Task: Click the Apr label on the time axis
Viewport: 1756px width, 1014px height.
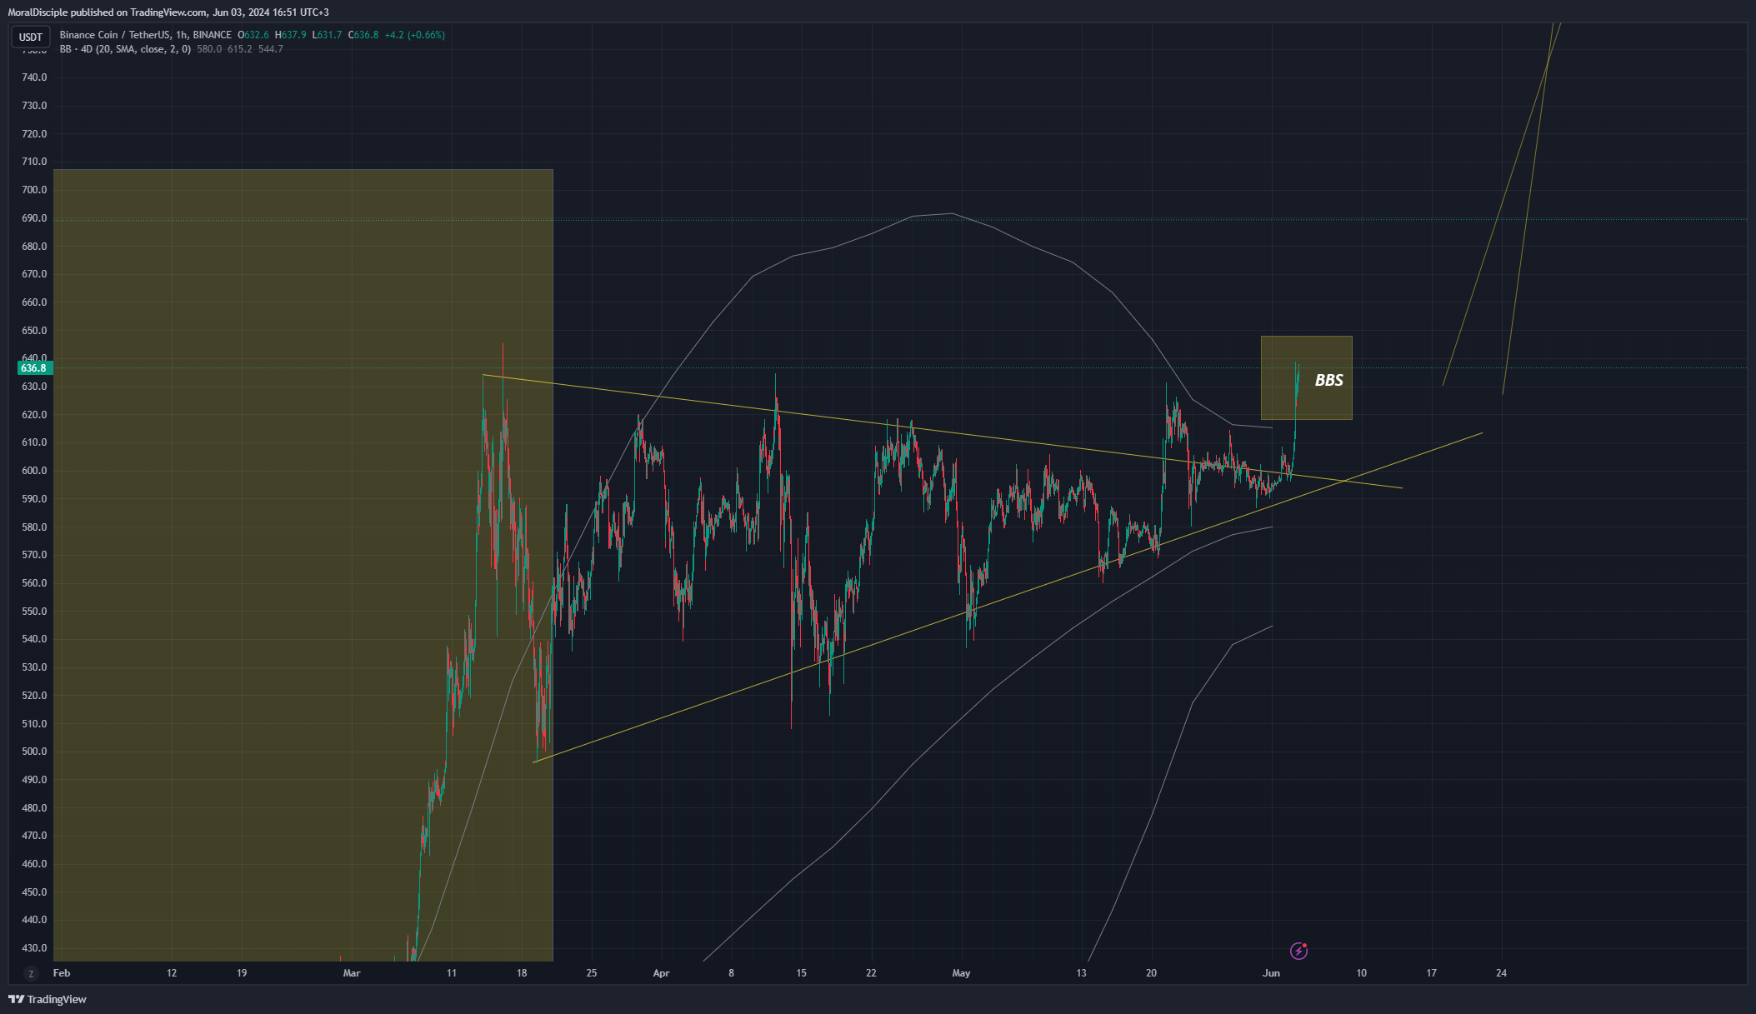Action: (x=661, y=973)
